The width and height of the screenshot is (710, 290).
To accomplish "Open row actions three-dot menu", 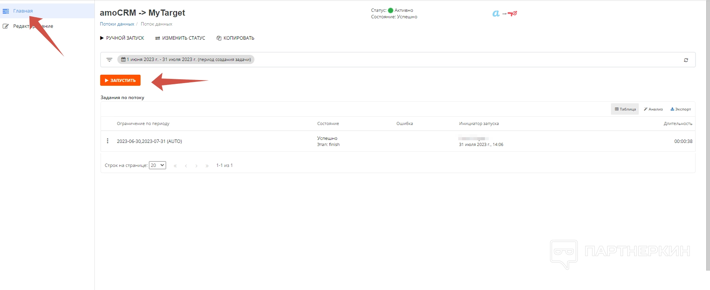I will coord(108,141).
